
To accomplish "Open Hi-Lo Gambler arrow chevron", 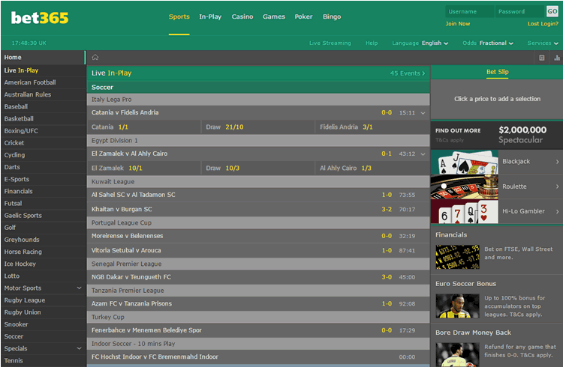I will coord(557,211).
